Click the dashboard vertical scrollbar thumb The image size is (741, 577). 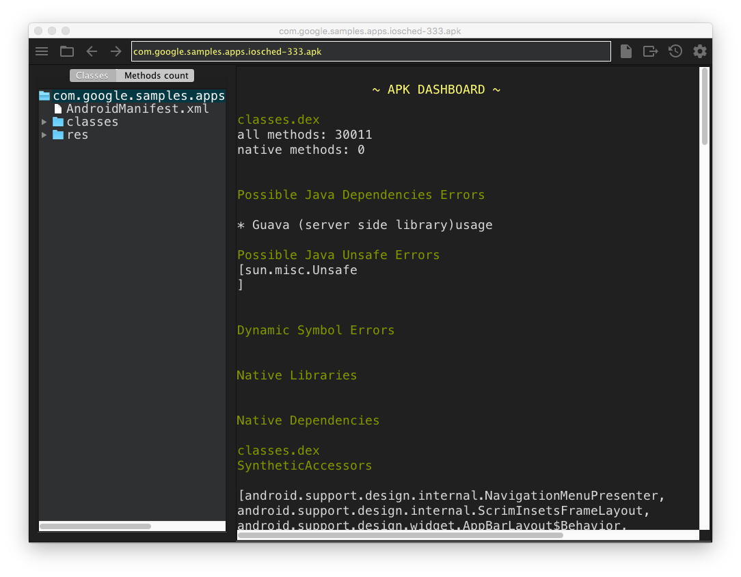(705, 107)
